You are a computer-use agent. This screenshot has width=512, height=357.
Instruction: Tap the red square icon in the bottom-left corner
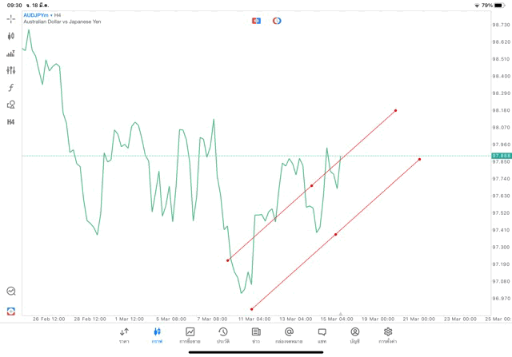coord(11,311)
